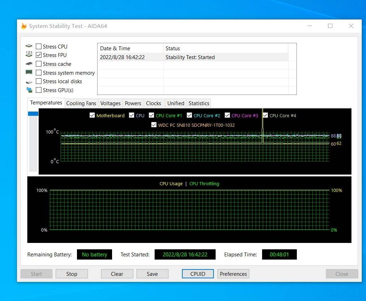
Task: Click the RAM module icon beside Stress system memory
Action: click(29, 72)
